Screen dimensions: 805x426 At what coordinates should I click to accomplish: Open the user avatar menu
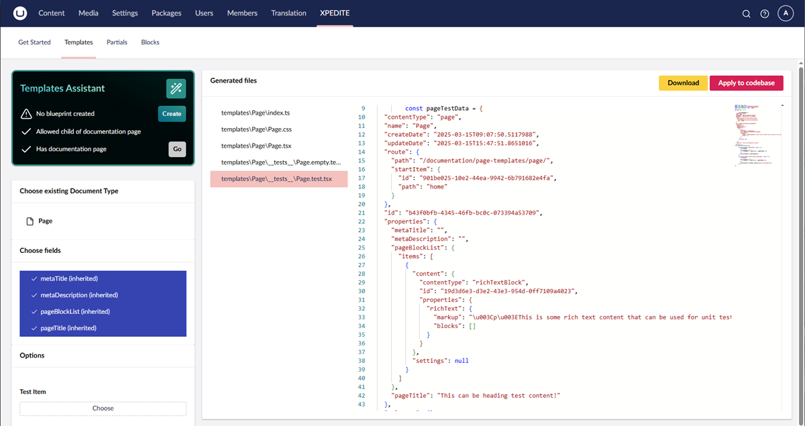786,13
